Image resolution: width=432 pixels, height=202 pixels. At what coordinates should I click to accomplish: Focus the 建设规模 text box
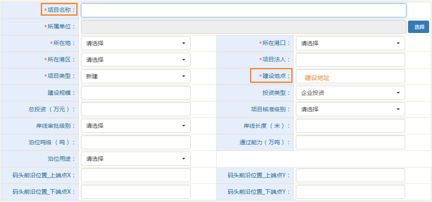[135, 93]
